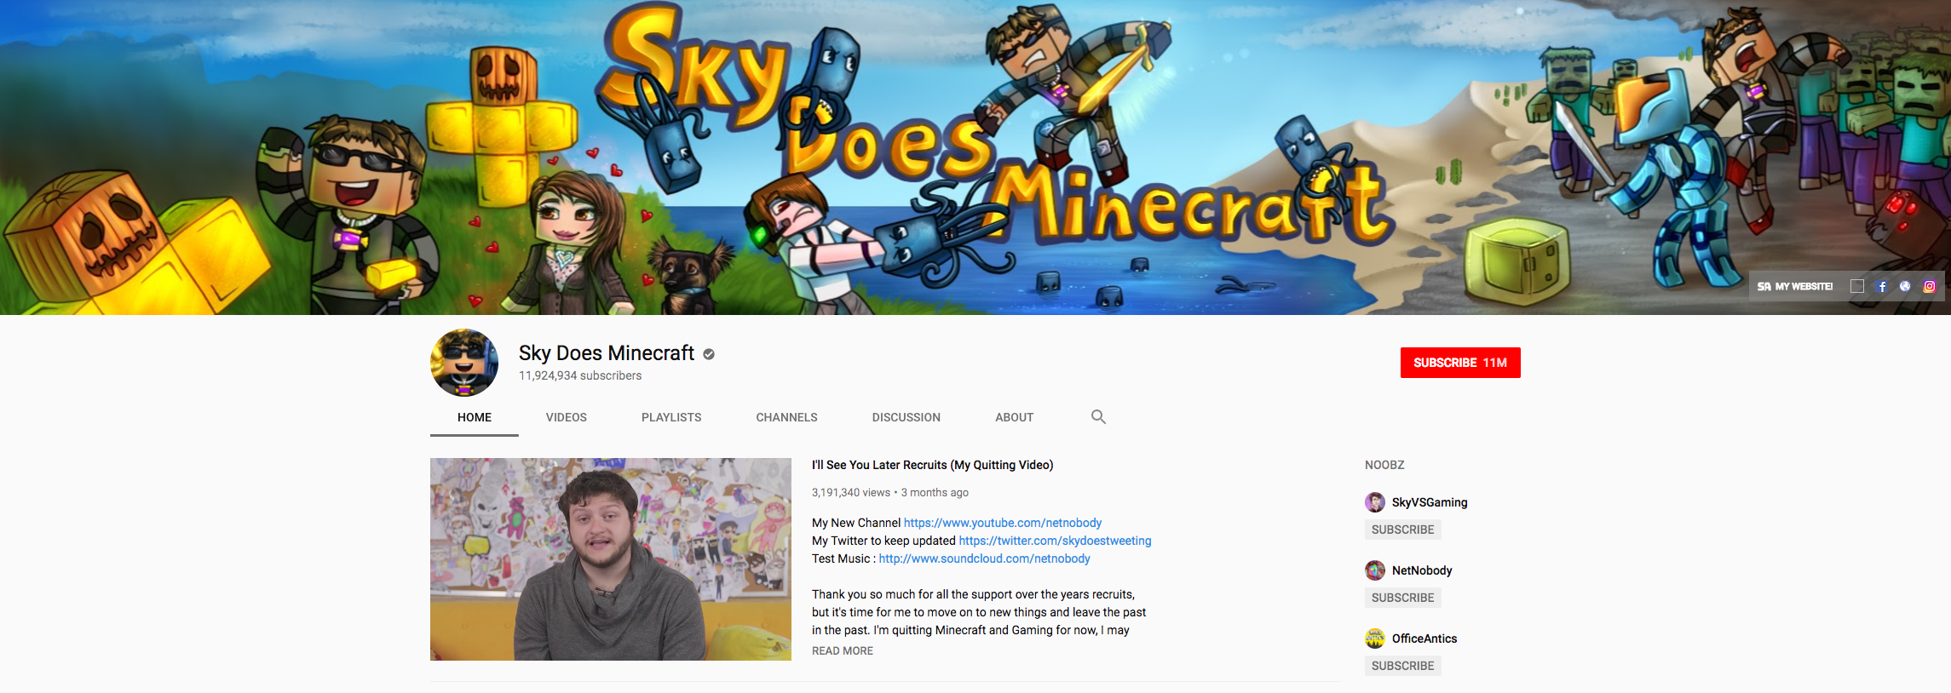Open the ABOUT tab
Image resolution: width=1951 pixels, height=693 pixels.
click(x=1015, y=417)
